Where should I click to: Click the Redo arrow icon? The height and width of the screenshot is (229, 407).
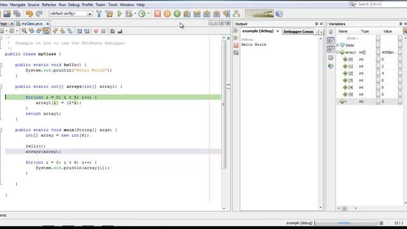(x=39, y=13)
